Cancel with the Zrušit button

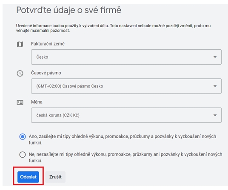[55, 177]
